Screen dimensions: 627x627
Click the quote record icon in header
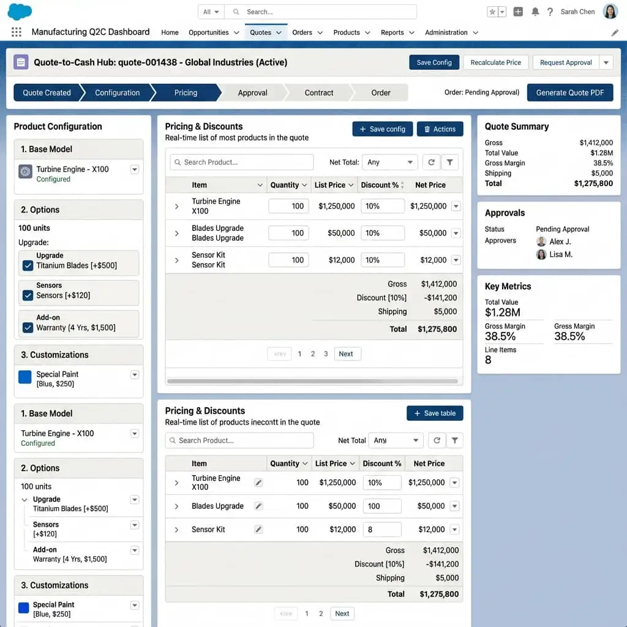point(21,62)
